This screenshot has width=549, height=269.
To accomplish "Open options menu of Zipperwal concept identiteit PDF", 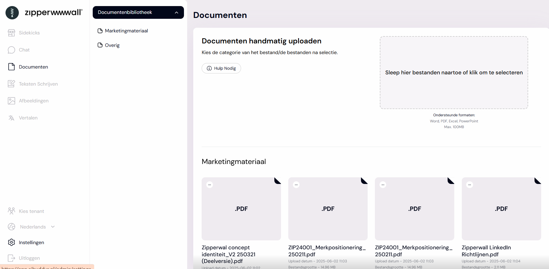I will (210, 185).
